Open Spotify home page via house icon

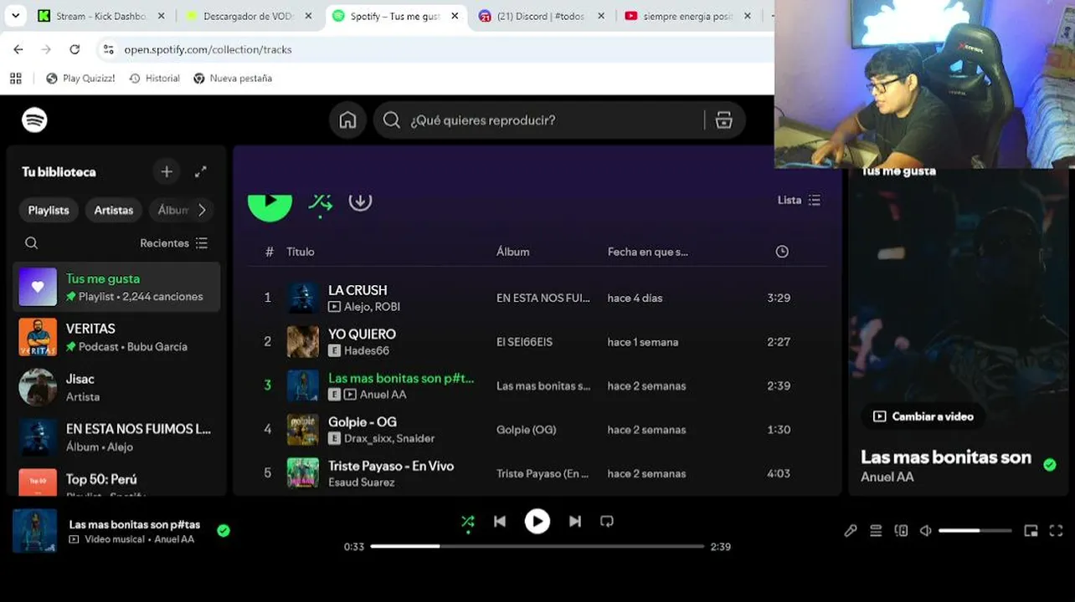click(347, 120)
